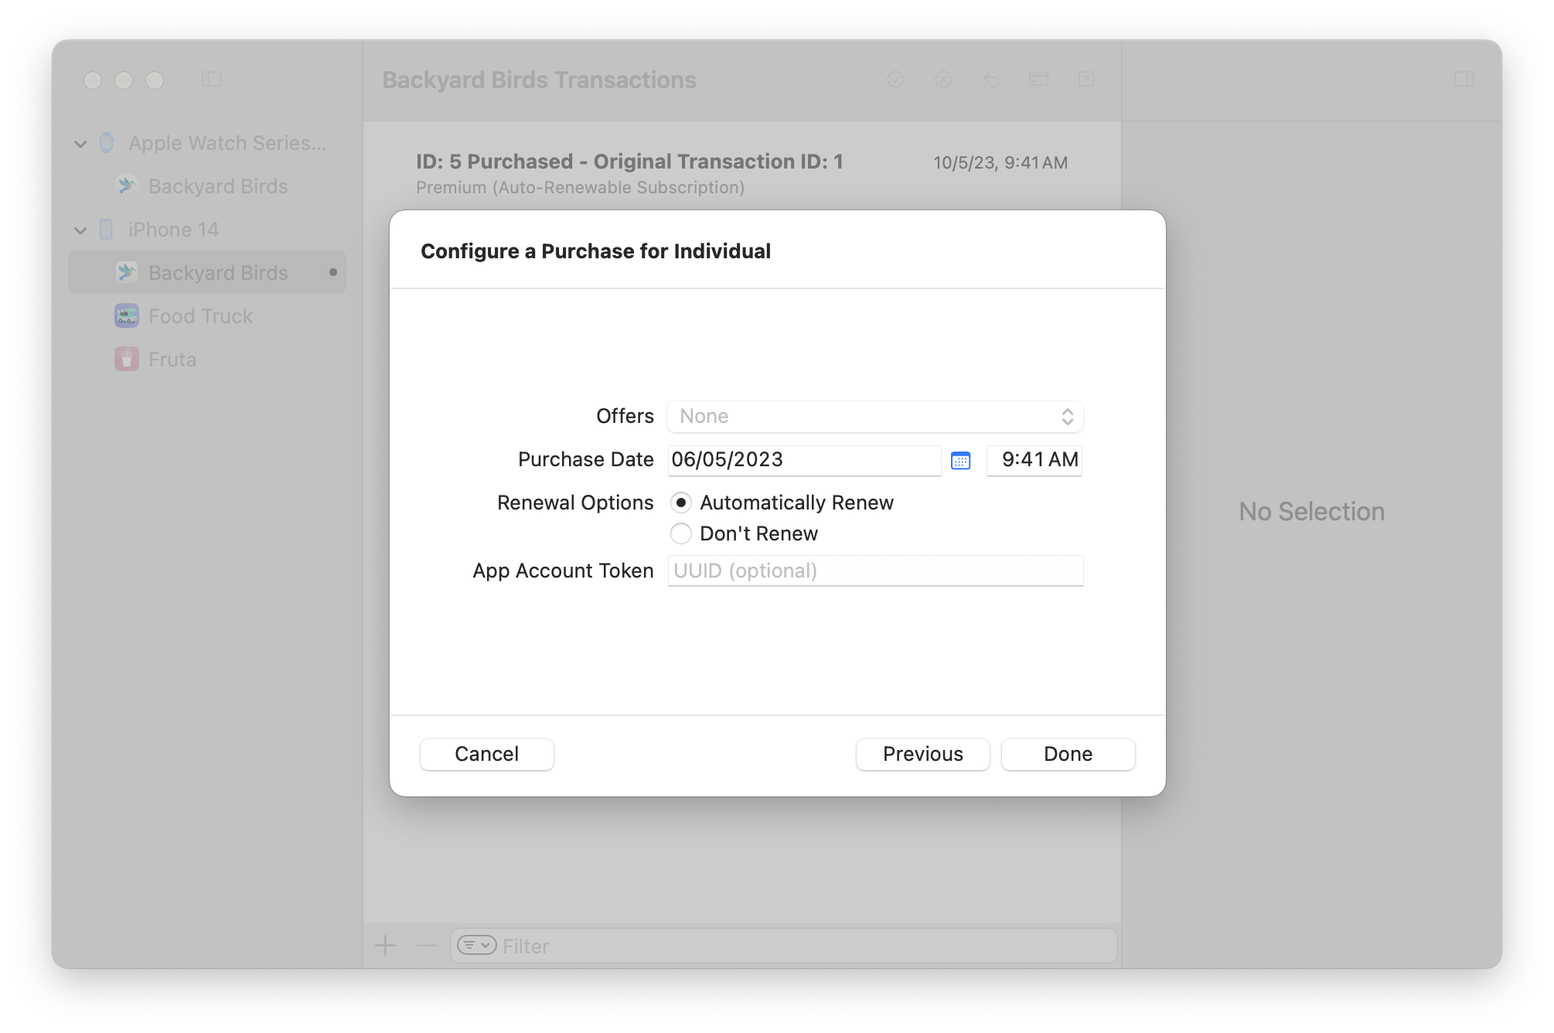Click the decline transaction X seal icon
Viewport: 1554px width, 1033px height.
coord(943,80)
